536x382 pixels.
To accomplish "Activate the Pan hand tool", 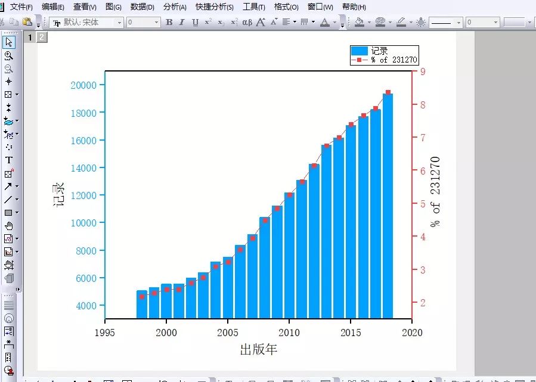I will (x=8, y=226).
